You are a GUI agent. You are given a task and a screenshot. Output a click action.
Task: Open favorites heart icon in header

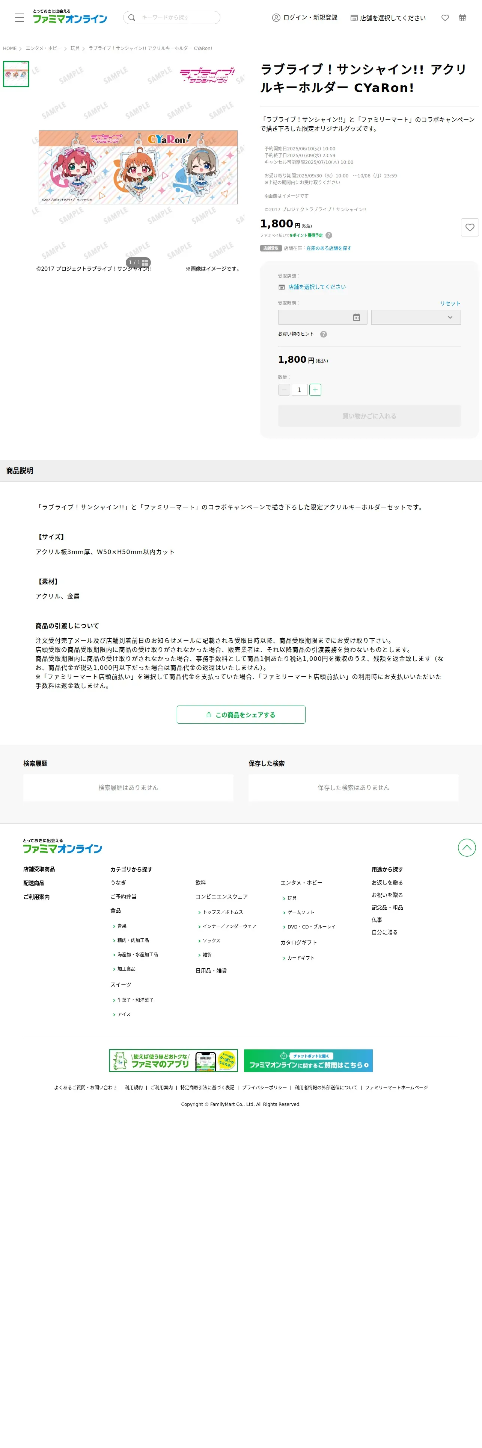click(445, 17)
